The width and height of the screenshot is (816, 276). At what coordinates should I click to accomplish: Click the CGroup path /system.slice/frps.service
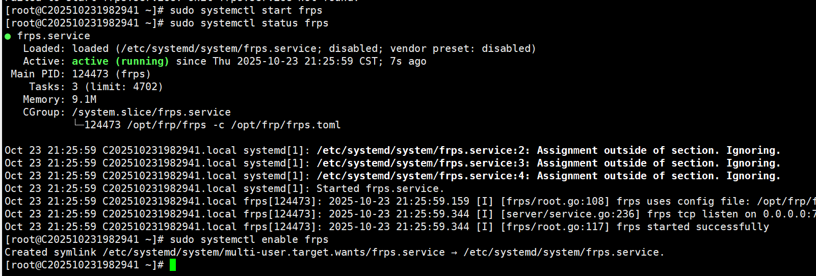[151, 112]
